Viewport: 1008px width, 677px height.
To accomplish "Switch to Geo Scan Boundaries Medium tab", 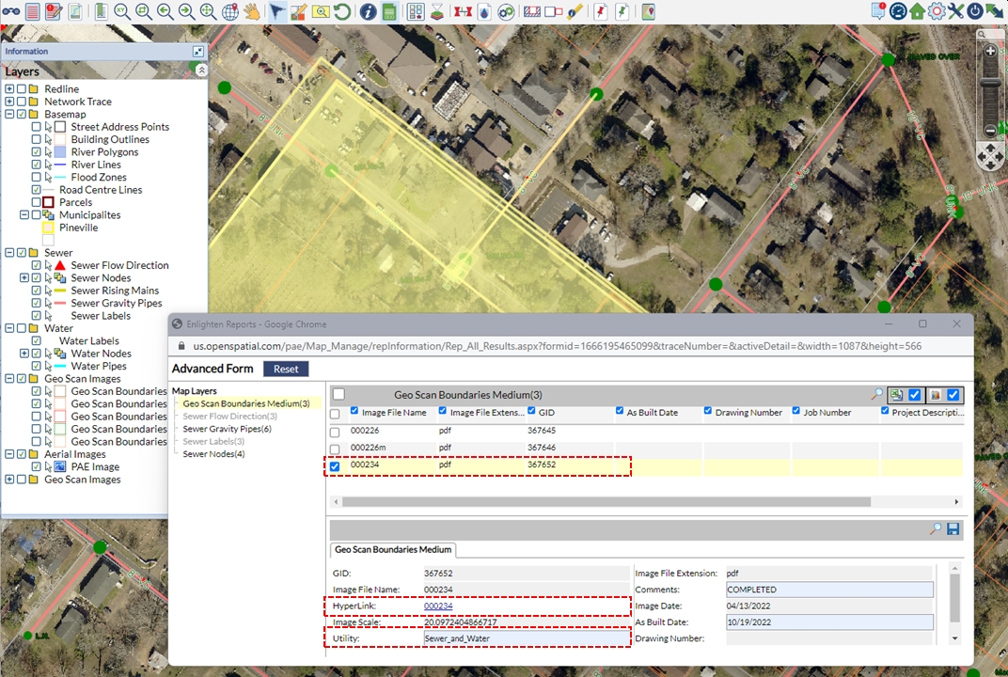I will [393, 550].
